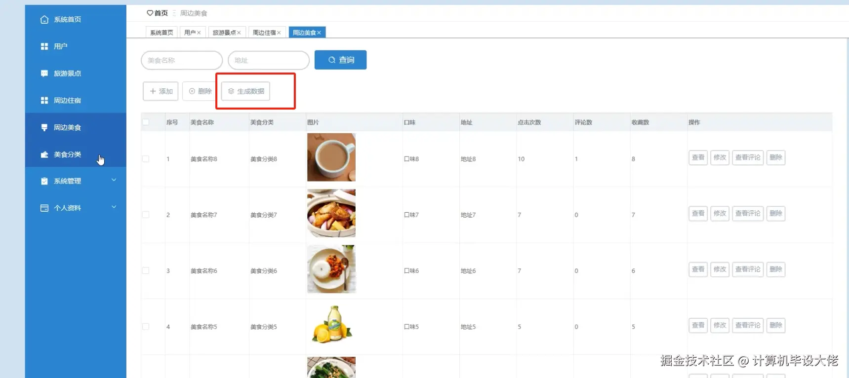Click the plus icon on 添加 button
The width and height of the screenshot is (849, 378).
click(153, 91)
